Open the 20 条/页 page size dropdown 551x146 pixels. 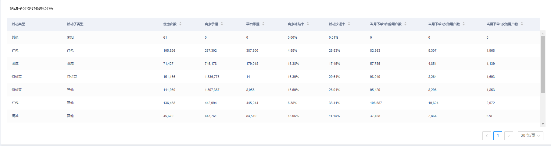pyautogui.click(x=530, y=136)
